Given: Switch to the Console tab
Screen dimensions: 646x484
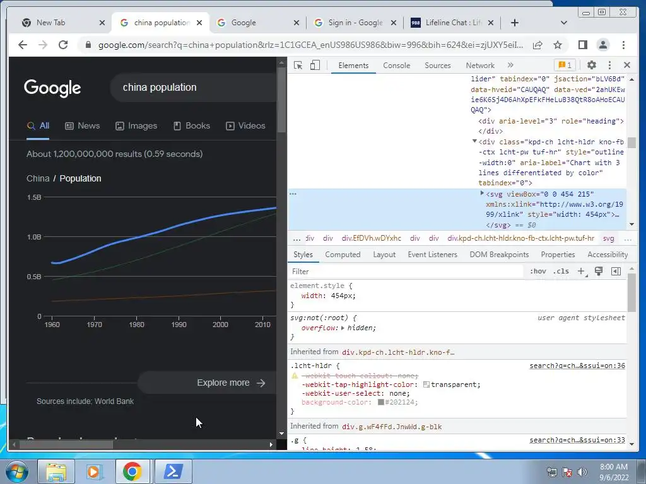Looking at the screenshot, I should pos(396,66).
